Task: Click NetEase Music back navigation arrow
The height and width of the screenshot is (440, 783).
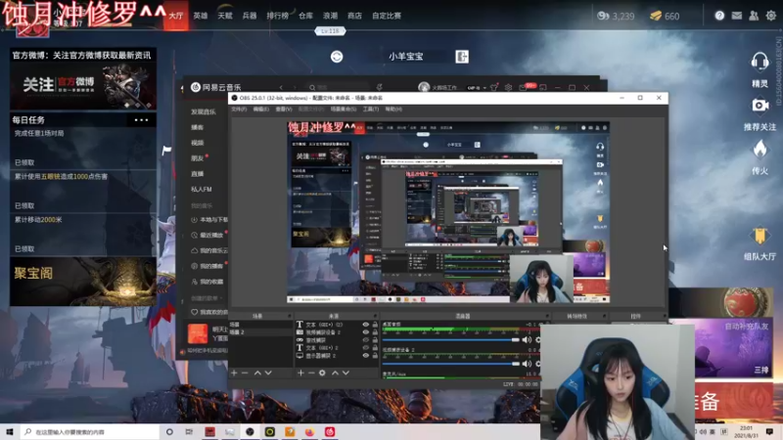Action: click(x=281, y=87)
